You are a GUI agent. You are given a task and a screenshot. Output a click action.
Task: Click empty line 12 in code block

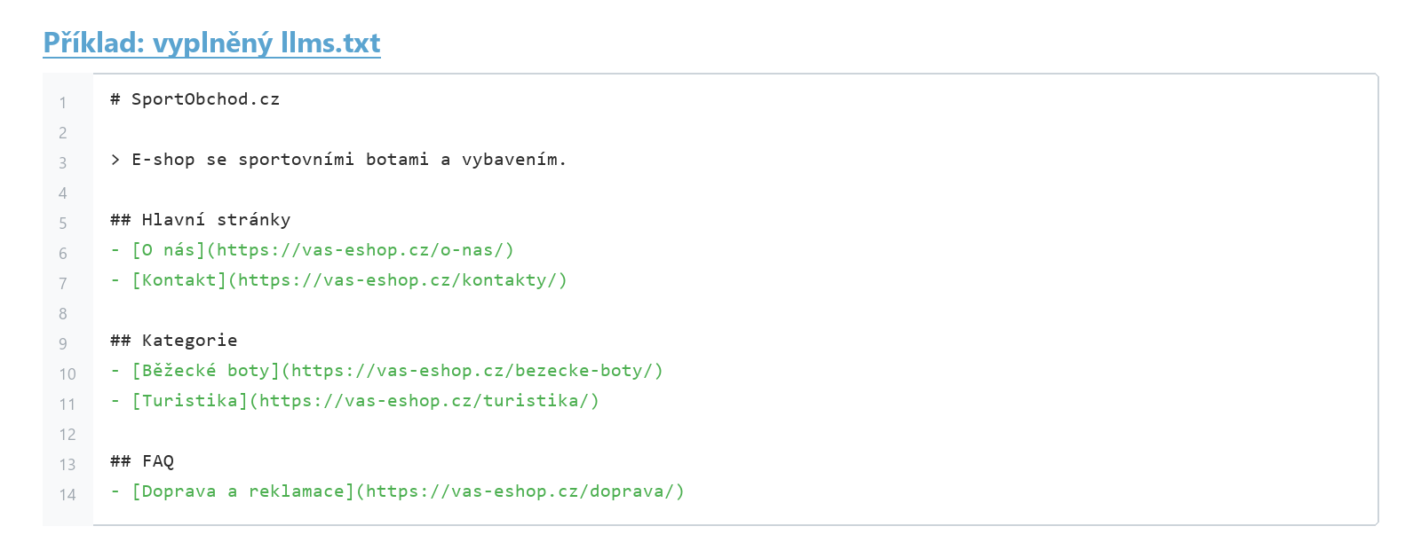coord(735,431)
